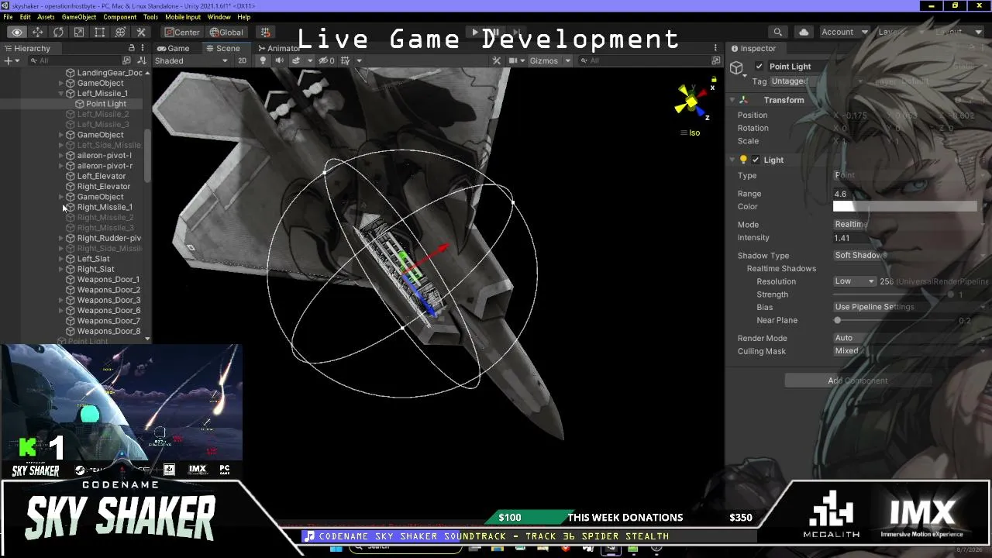
Task: Click the Hierarchy sort icon
Action: [x=141, y=60]
